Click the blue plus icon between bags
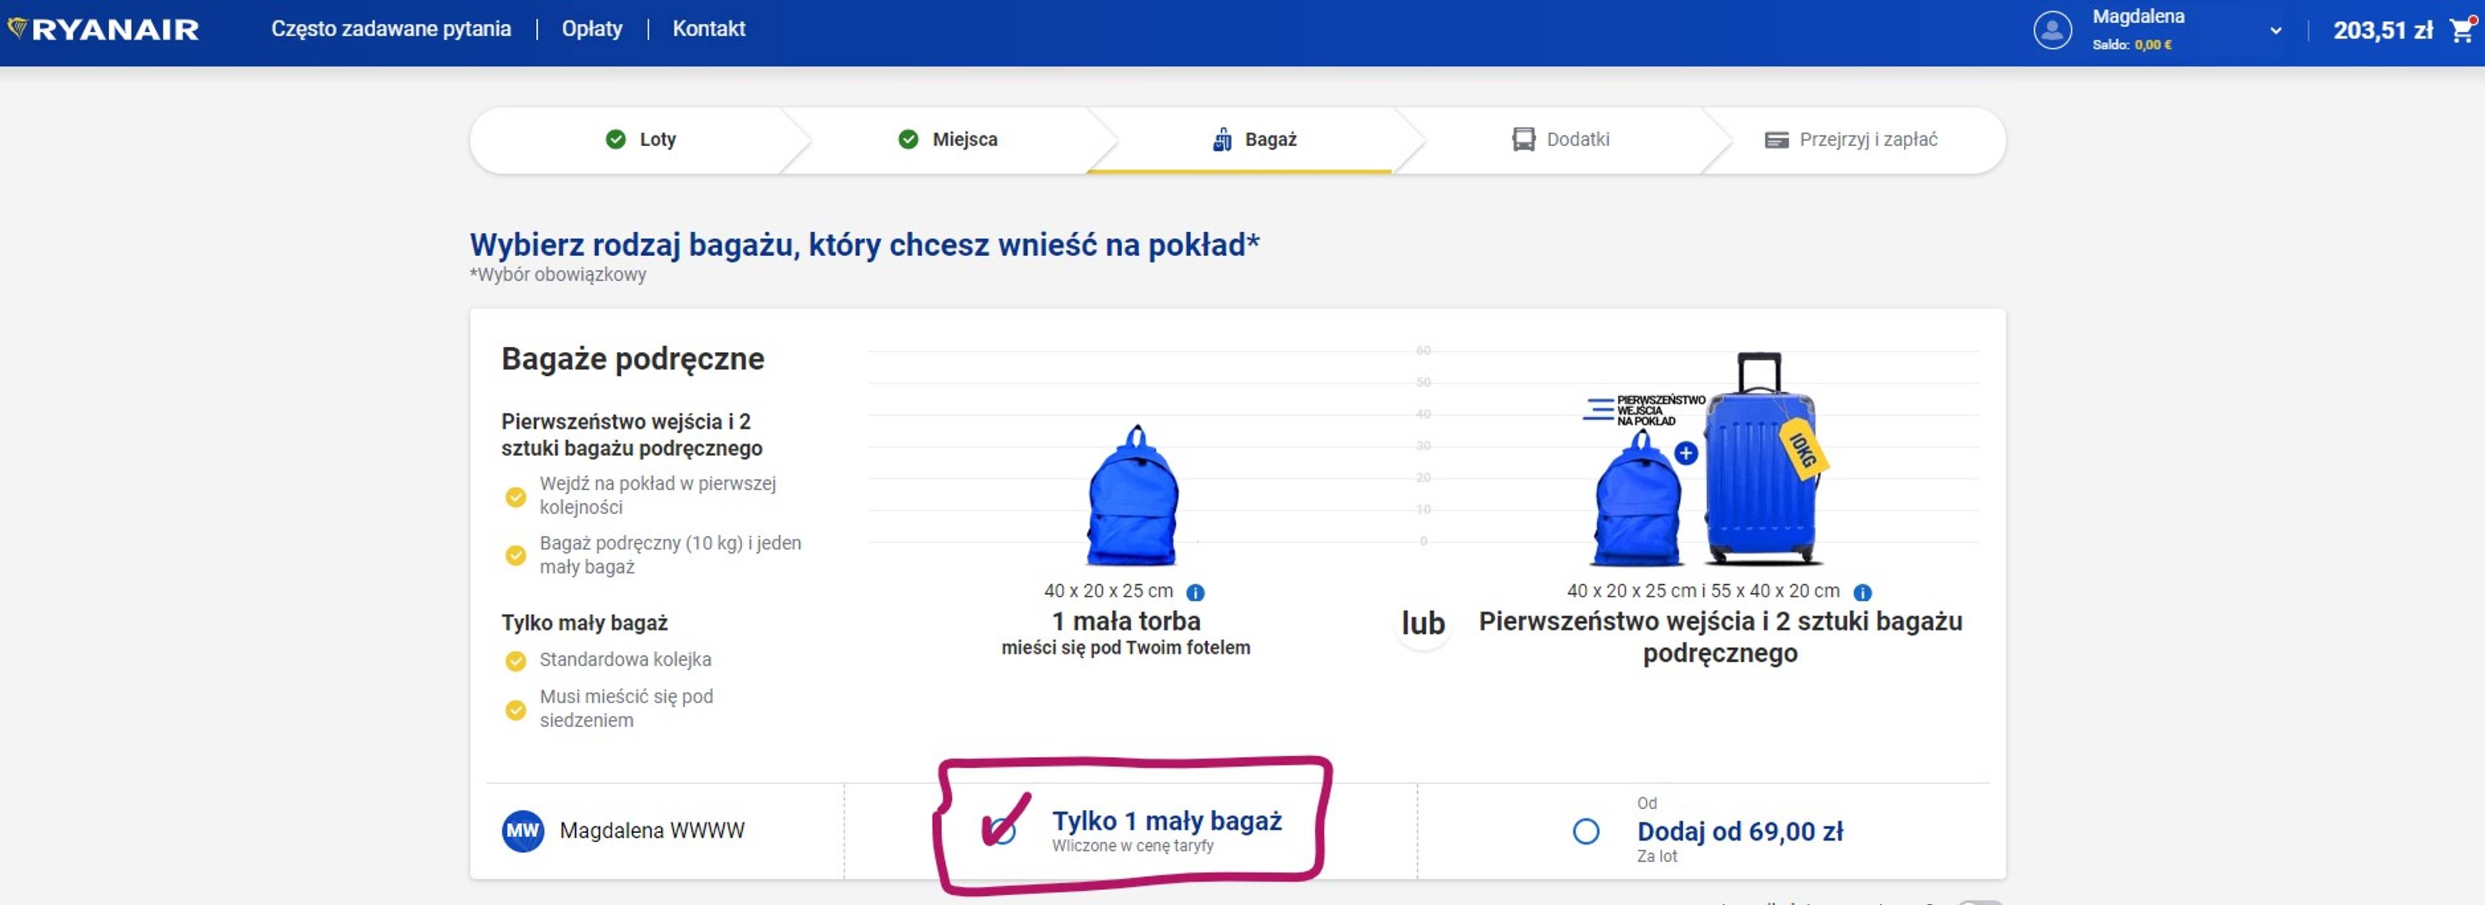The image size is (2485, 905). tap(1685, 453)
